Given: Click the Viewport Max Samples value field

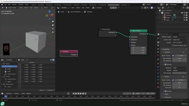Looking at the screenshot, I should pos(180,58).
